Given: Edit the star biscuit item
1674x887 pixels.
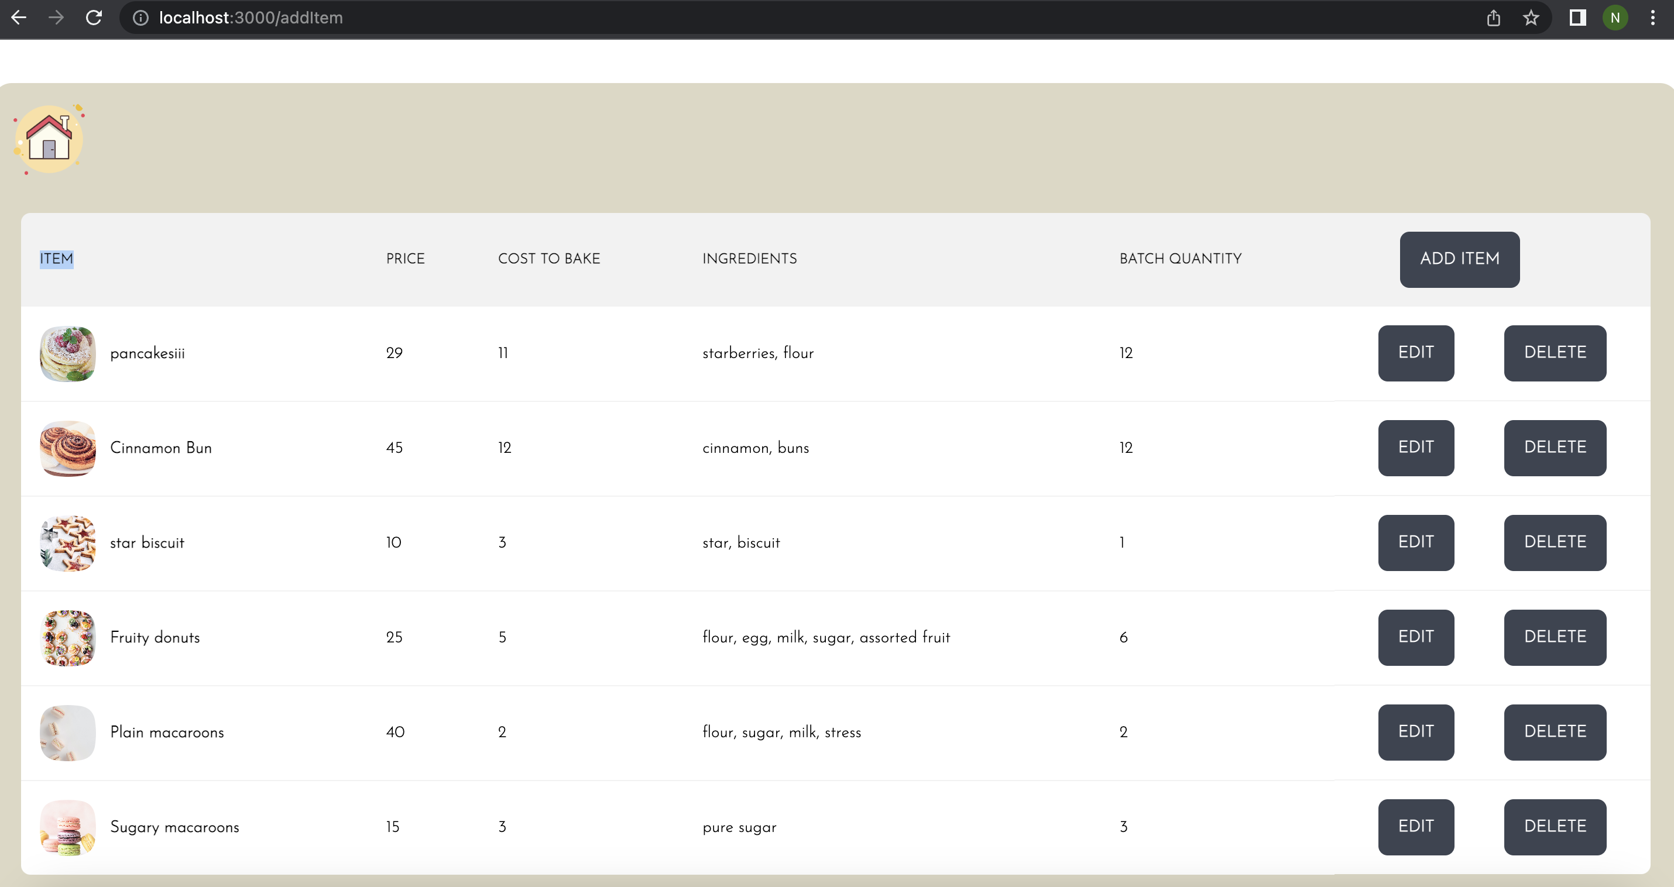Looking at the screenshot, I should coord(1416,542).
